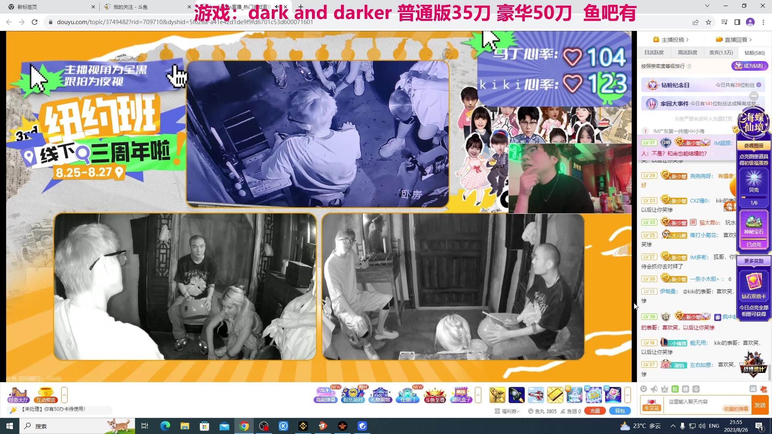
Task: Bookmark this page star icon
Action: pyautogui.click(x=708, y=23)
